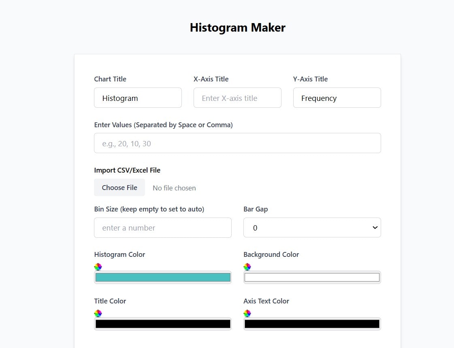Image resolution: width=454 pixels, height=348 pixels.
Task: Click the Choose File button
Action: click(x=119, y=187)
